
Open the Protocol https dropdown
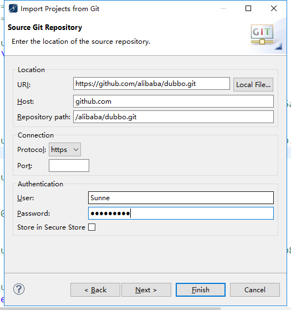[x=65, y=150]
